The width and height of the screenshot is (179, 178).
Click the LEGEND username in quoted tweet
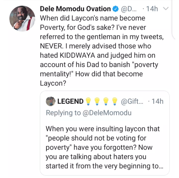tap(70, 101)
